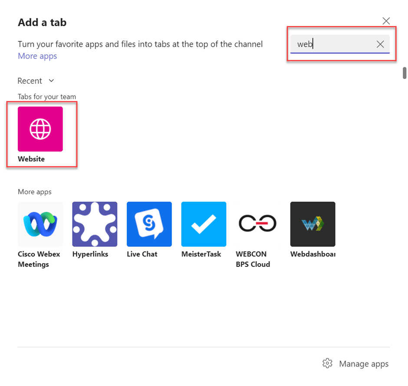
Task: Expand the Recent dropdown
Action: [30, 81]
